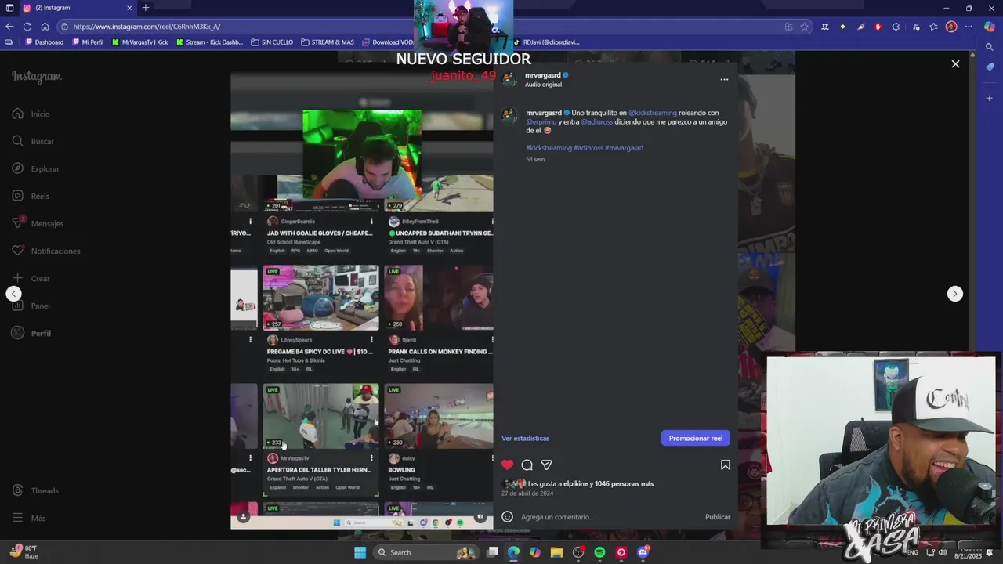Open Copilot icon in browser toolbar
Viewport: 1003px width, 564px height.
pyautogui.click(x=990, y=27)
